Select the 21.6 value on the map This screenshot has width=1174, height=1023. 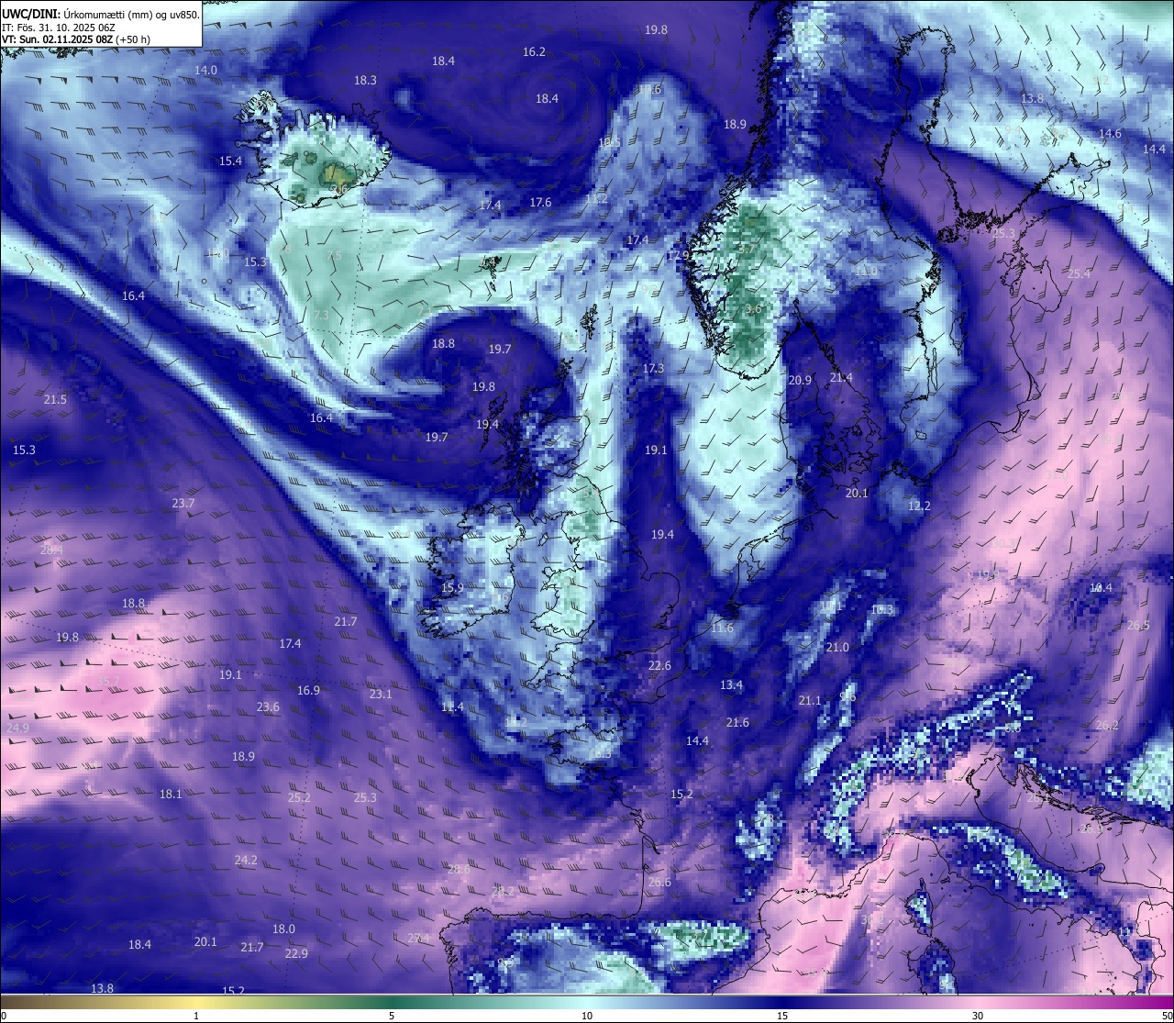[737, 723]
